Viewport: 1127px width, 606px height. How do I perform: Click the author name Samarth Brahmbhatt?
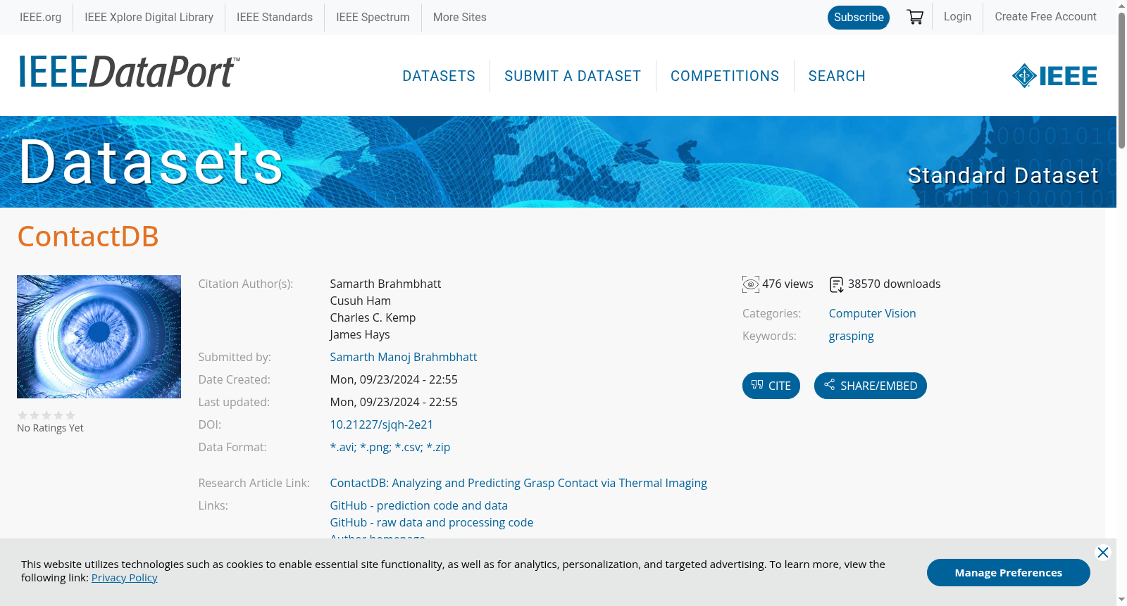click(x=385, y=284)
